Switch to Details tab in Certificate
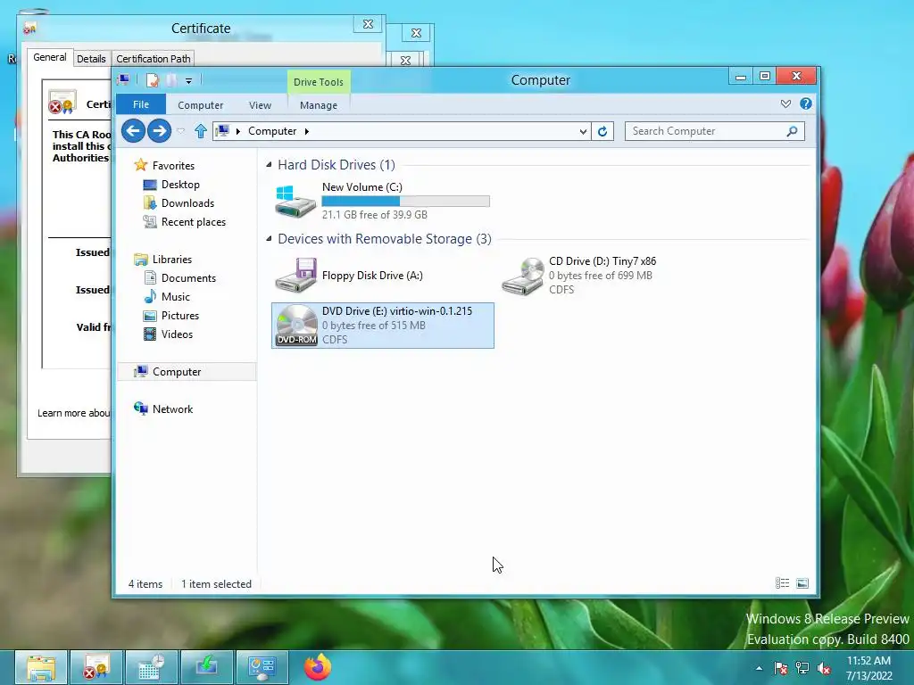 (x=91, y=59)
